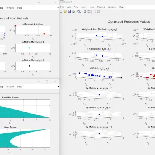Open the Property Inspector icon in toolbar

pos(99,12)
